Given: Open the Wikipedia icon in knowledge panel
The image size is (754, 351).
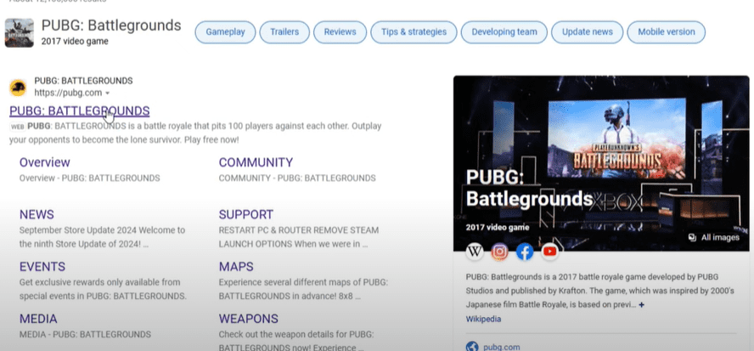Looking at the screenshot, I should pyautogui.click(x=475, y=252).
